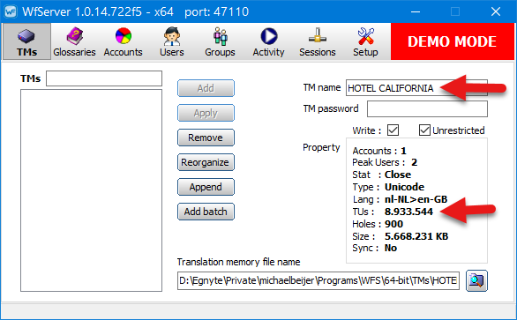Open the Groups toolbar section
Screen dimensions: 517x320
coord(220,41)
